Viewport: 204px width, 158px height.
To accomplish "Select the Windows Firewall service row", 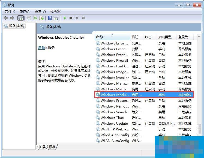I will coord(144,60).
